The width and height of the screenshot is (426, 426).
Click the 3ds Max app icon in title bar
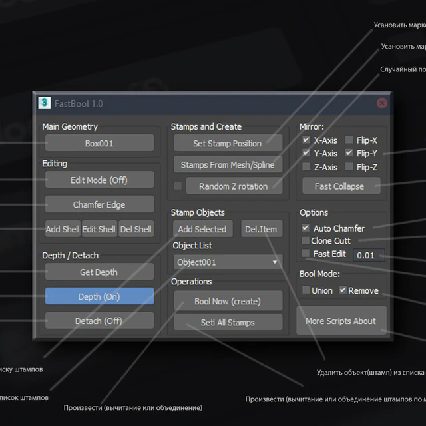coord(45,103)
